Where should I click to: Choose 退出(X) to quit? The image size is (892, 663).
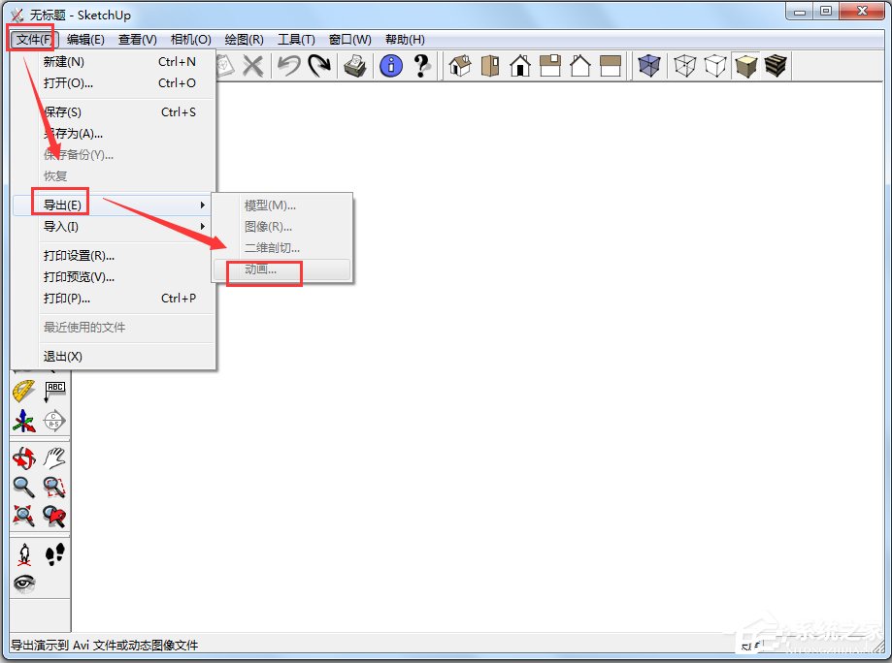(114, 356)
